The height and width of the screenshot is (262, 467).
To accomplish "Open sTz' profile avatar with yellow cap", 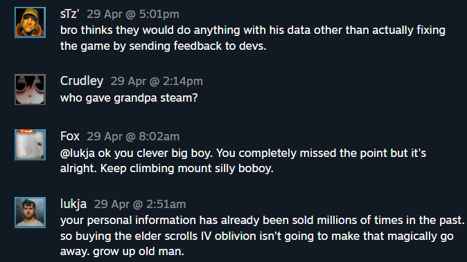I will (x=30, y=22).
